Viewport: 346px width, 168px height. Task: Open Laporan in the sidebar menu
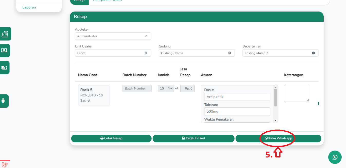(x=29, y=7)
